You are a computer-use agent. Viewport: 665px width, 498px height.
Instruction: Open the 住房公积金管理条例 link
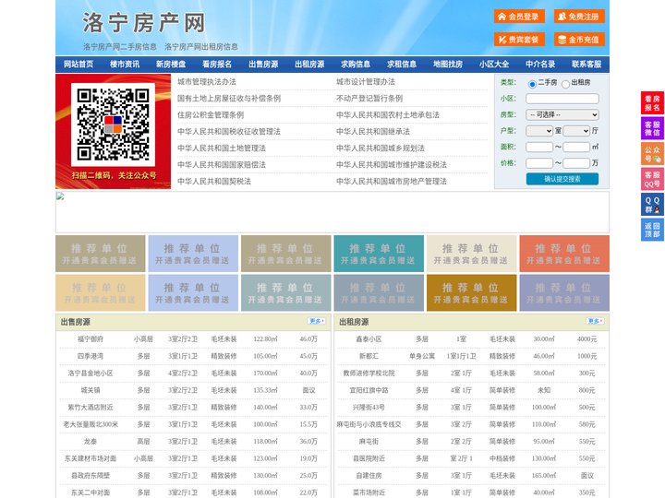pos(211,114)
